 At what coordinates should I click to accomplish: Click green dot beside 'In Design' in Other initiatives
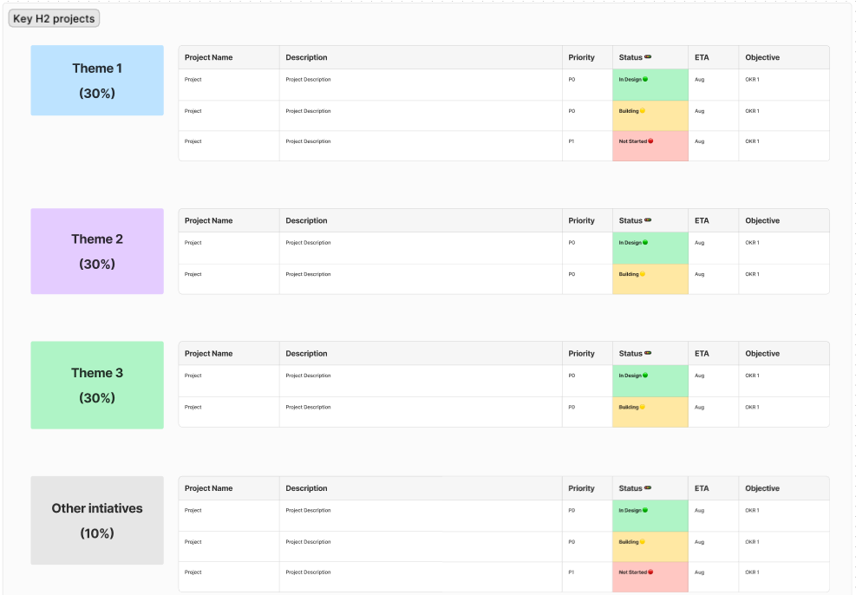click(x=645, y=510)
